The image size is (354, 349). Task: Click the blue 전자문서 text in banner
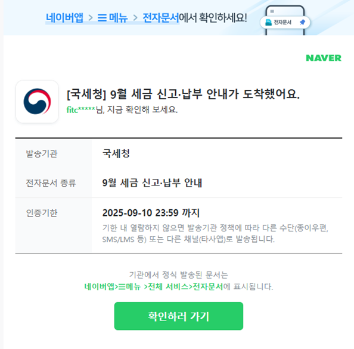tap(161, 18)
